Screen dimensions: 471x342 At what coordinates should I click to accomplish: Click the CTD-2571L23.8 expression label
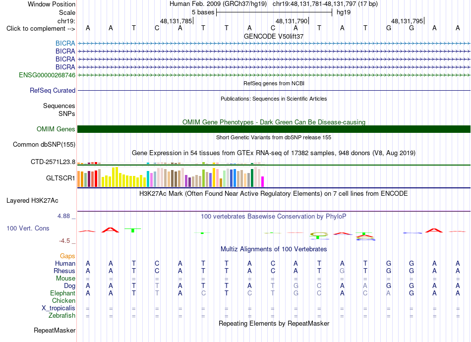tap(53, 162)
